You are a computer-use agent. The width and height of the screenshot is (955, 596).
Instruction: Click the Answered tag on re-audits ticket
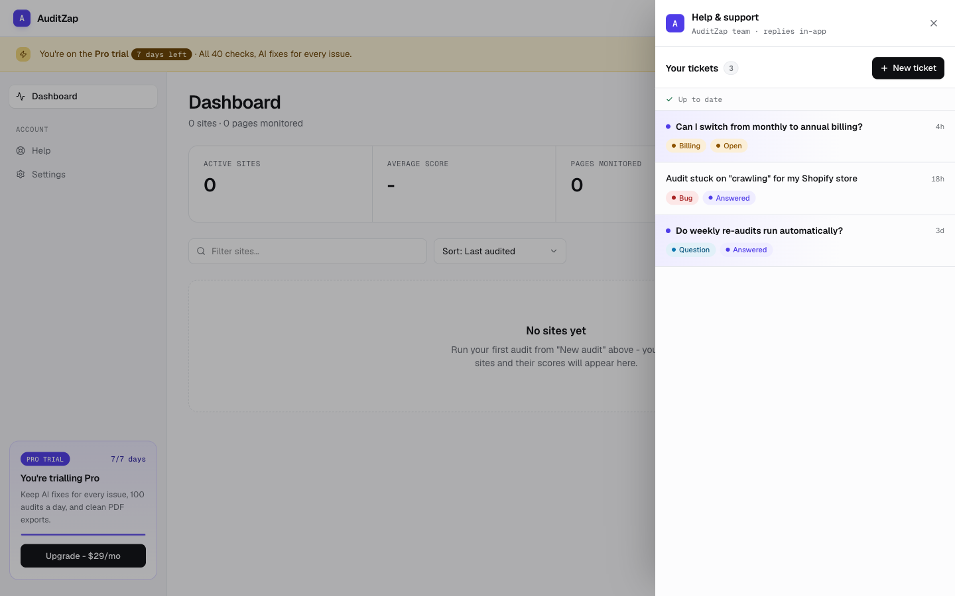point(746,250)
